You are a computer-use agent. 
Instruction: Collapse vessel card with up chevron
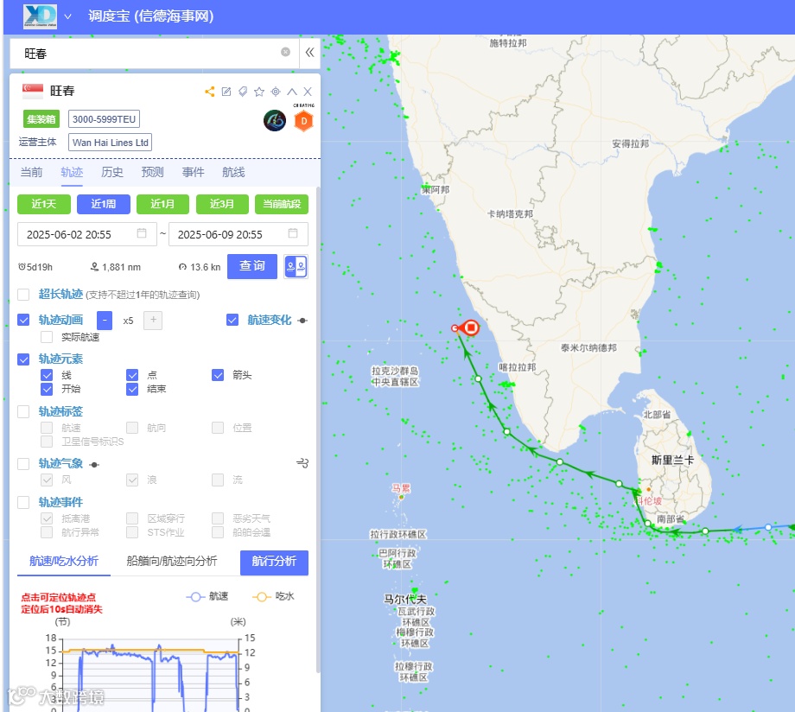(292, 92)
